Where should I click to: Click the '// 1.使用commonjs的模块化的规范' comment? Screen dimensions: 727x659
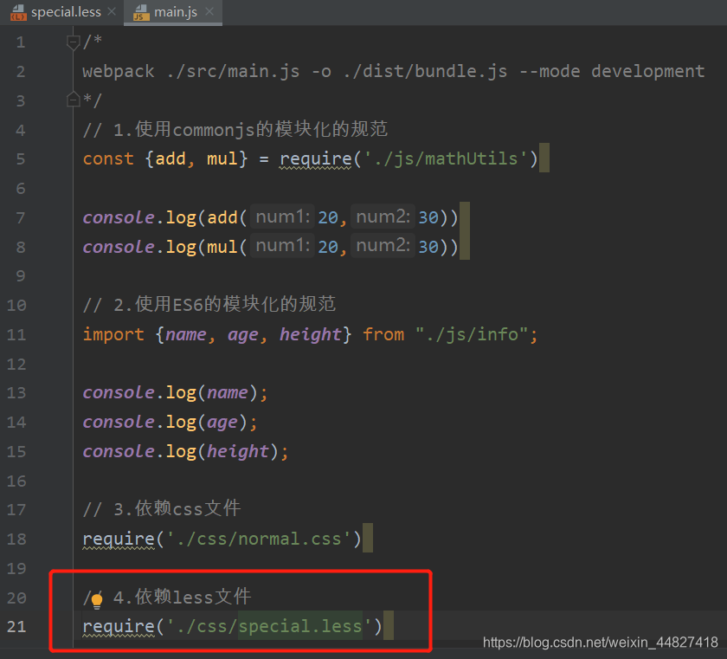click(x=235, y=129)
